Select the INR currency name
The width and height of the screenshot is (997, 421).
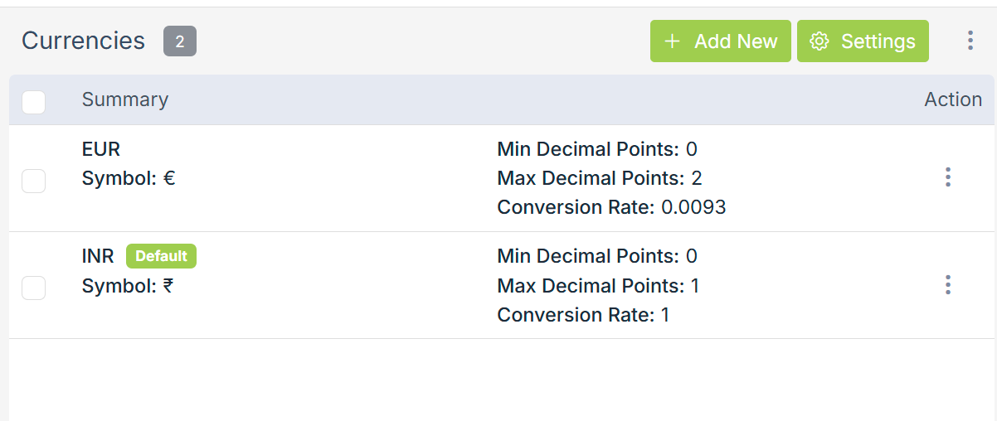(x=98, y=256)
